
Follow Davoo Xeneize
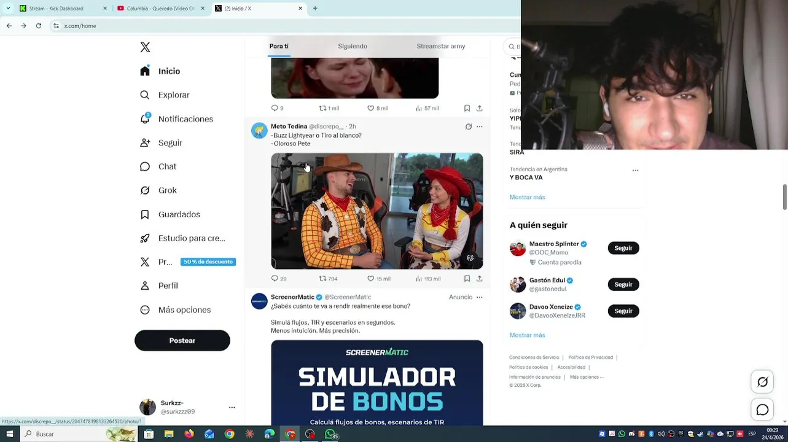pos(623,311)
